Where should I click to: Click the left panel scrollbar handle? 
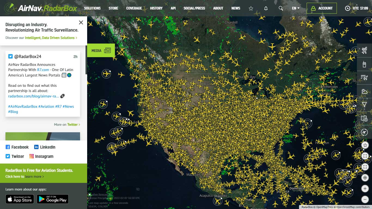pyautogui.click(x=86, y=60)
